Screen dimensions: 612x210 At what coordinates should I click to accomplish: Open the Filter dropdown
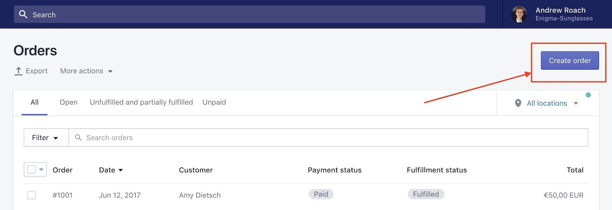pyautogui.click(x=46, y=137)
